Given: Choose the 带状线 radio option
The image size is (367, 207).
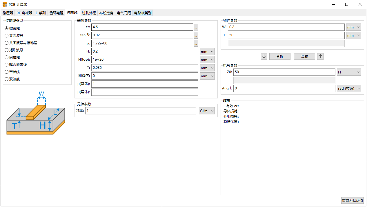Looking at the screenshot, I should pos(7,72).
